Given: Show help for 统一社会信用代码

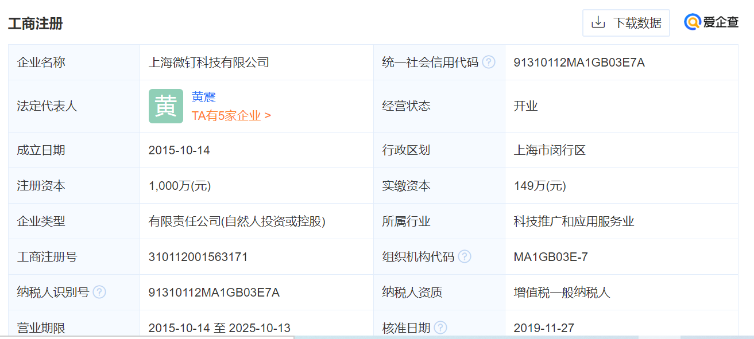Looking at the screenshot, I should point(489,62).
